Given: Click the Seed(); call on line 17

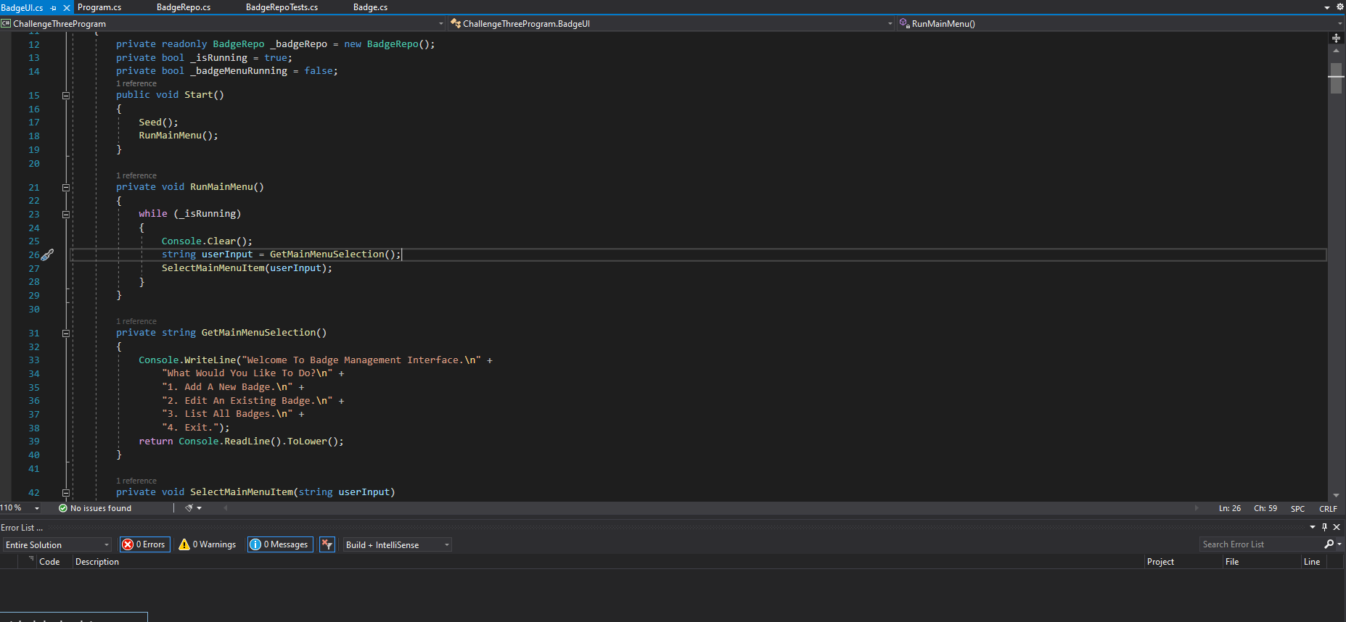Looking at the screenshot, I should [x=158, y=123].
